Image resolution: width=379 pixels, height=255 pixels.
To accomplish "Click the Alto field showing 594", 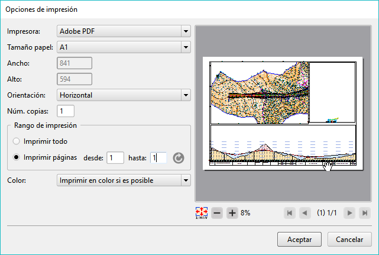I will click(x=74, y=79).
